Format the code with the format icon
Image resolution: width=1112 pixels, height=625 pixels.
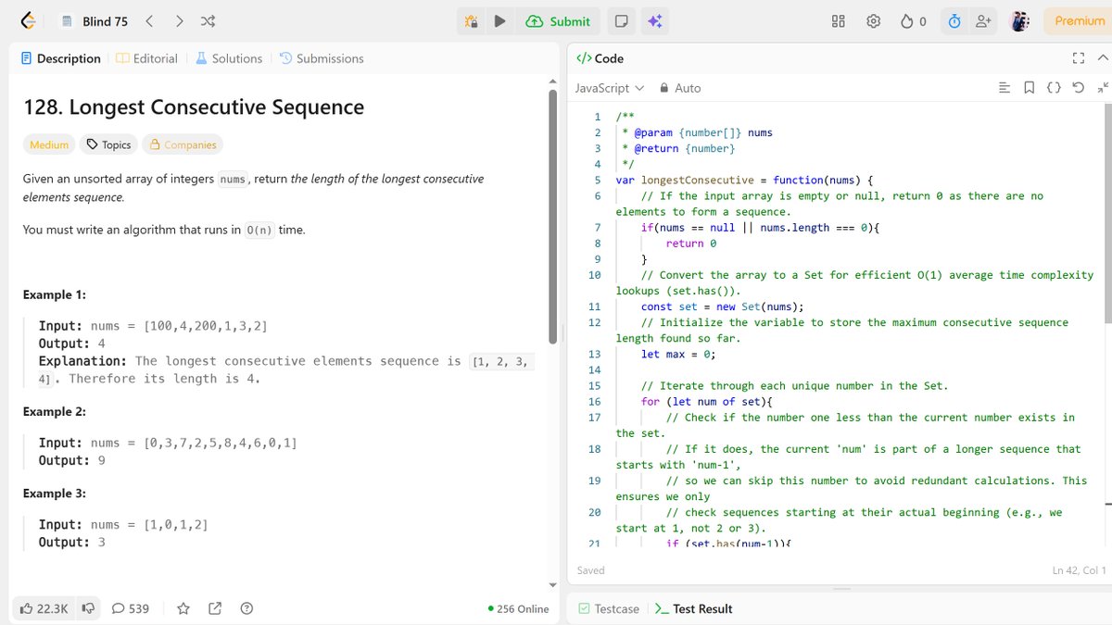tap(1005, 88)
